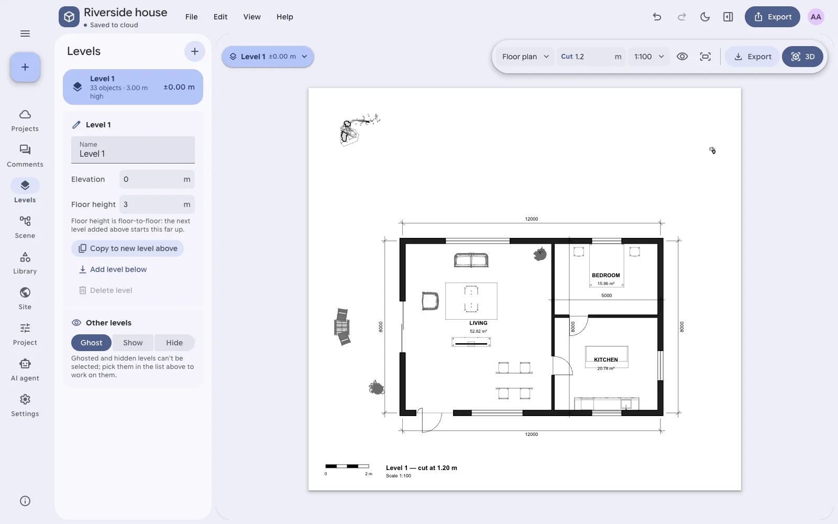Open the Edit menu
Viewport: 838px width, 524px height.
[x=220, y=17]
